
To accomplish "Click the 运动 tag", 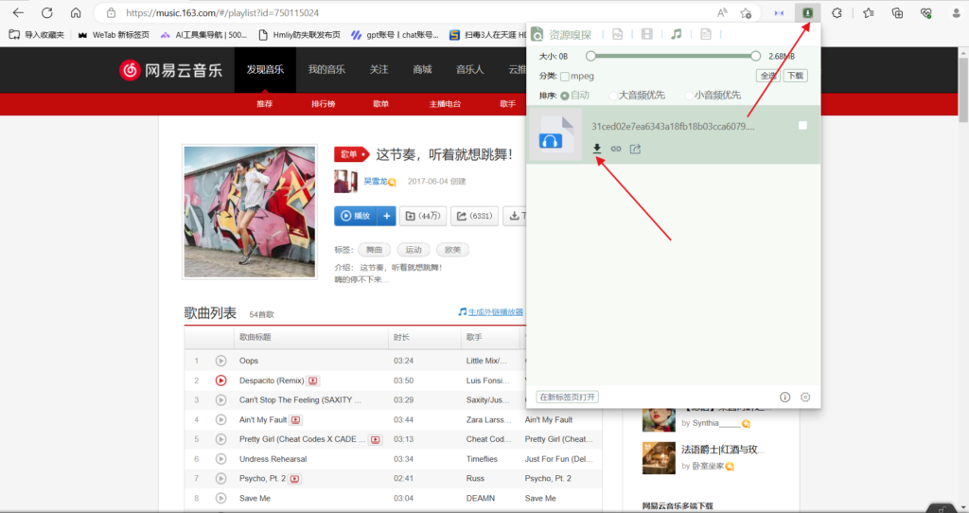I will pos(414,250).
